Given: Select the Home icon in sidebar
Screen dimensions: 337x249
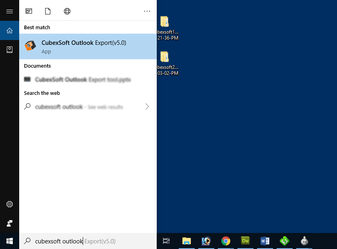Looking at the screenshot, I should pos(10,30).
